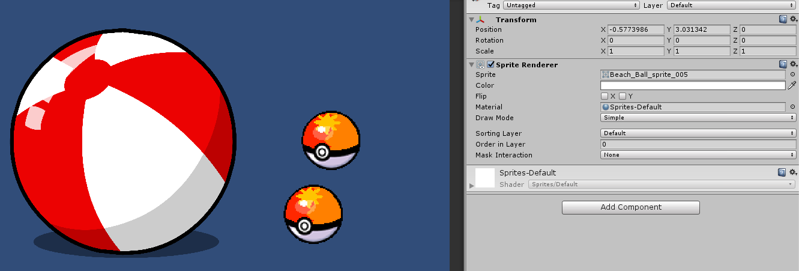This screenshot has width=799, height=271.
Task: Open the Draw Mode dropdown
Action: [x=699, y=118]
